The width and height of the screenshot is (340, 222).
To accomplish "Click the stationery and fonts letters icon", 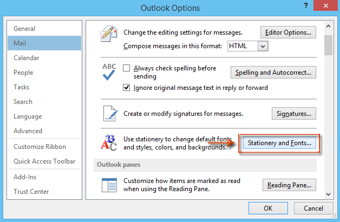I will 109,142.
